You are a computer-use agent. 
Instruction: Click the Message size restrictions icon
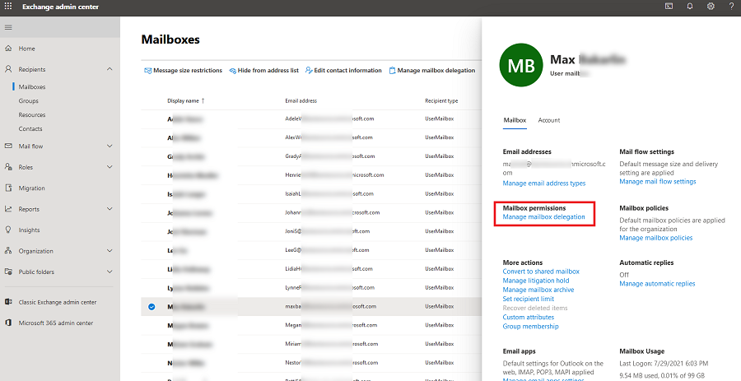(x=148, y=70)
